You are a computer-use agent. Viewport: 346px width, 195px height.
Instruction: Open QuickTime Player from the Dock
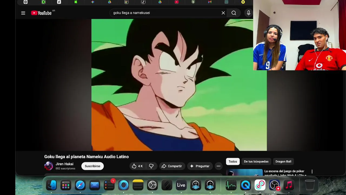pos(245,185)
